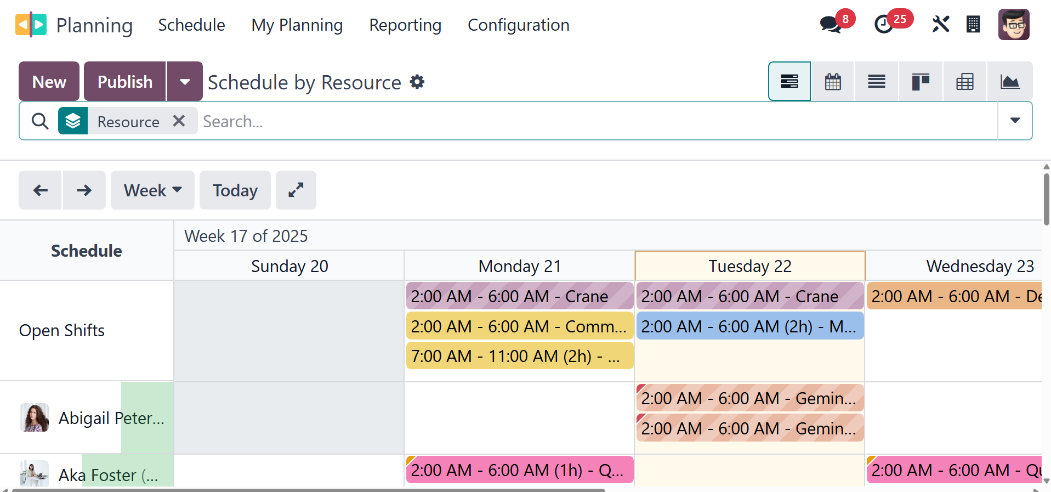Expand the Publish button dropdown arrow

(x=185, y=82)
